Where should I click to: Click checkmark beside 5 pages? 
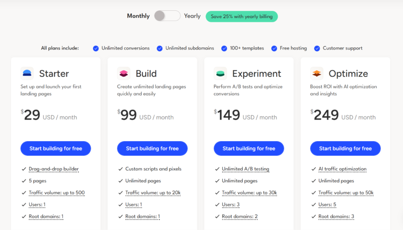pyautogui.click(x=24, y=181)
